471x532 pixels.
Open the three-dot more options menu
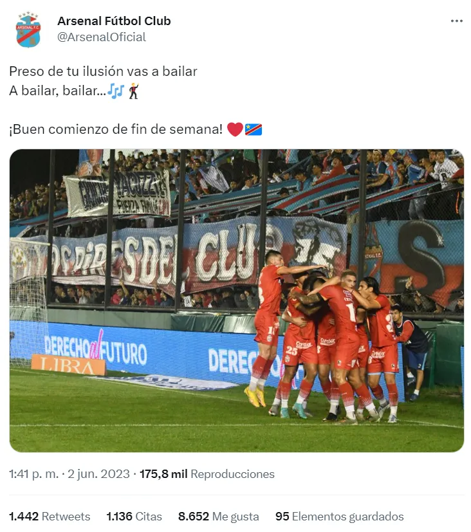point(456,21)
